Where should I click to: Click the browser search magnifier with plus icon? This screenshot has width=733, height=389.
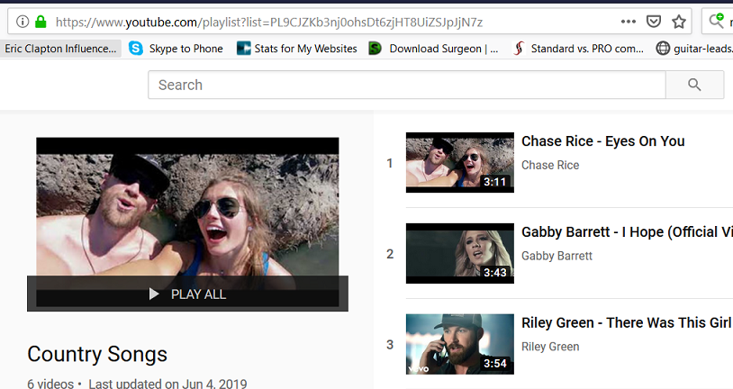[x=716, y=21]
